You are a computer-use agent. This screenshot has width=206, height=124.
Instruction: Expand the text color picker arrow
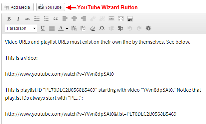click(x=67, y=28)
